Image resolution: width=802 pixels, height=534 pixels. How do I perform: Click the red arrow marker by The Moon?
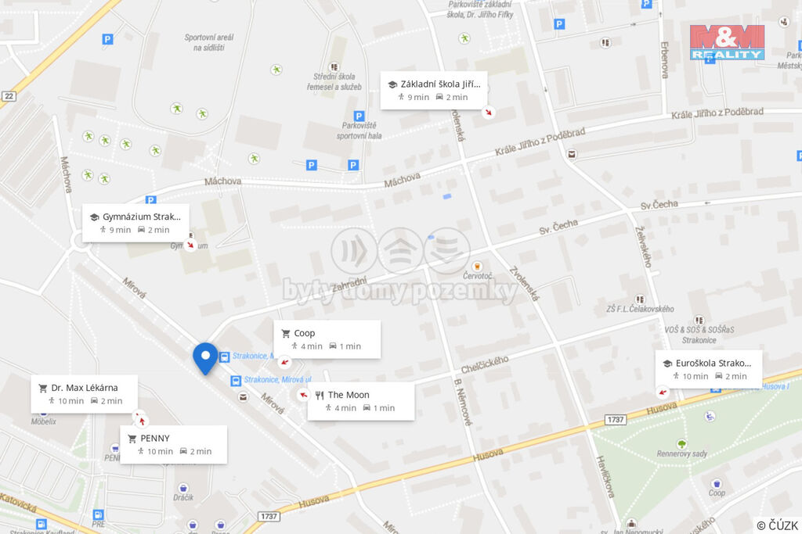(x=303, y=395)
